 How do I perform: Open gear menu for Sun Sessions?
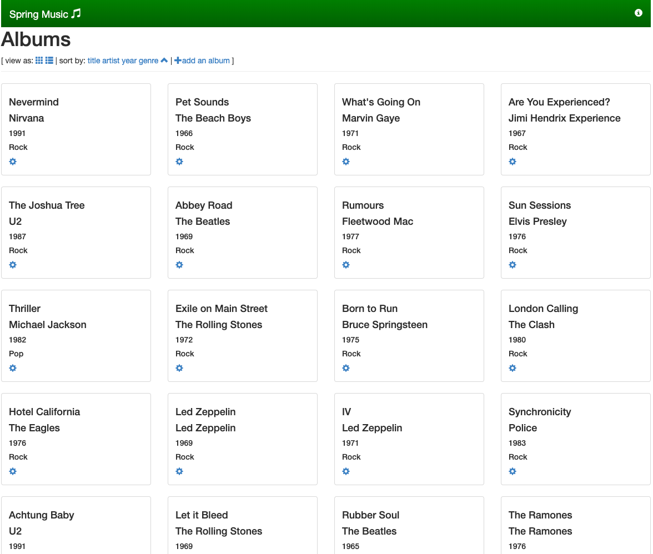pos(513,265)
